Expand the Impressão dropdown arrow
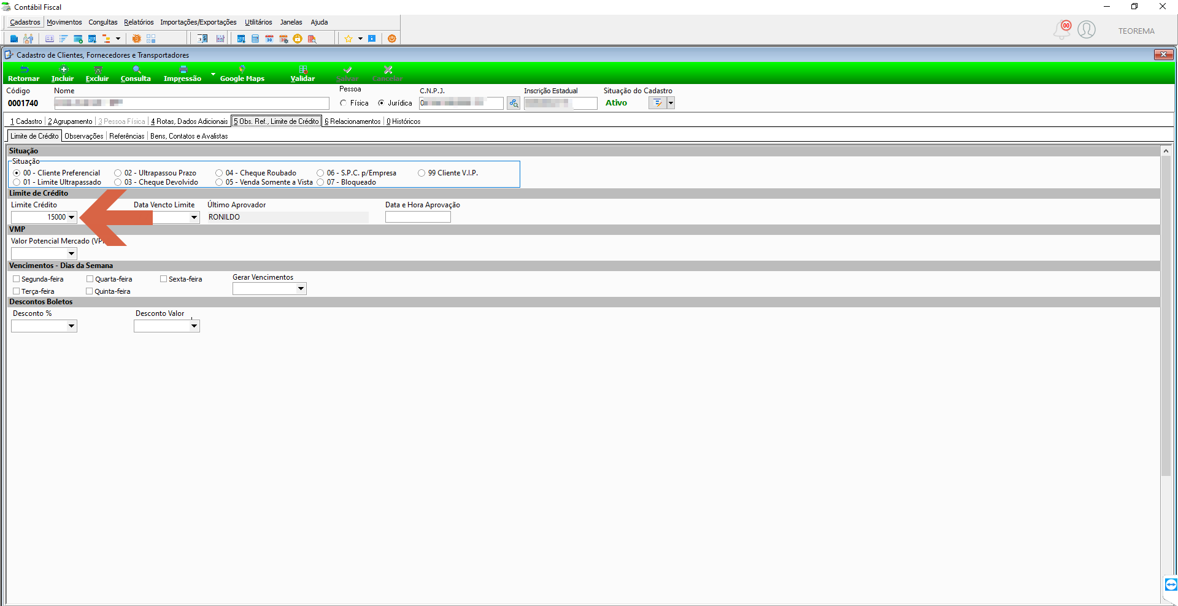 (213, 74)
